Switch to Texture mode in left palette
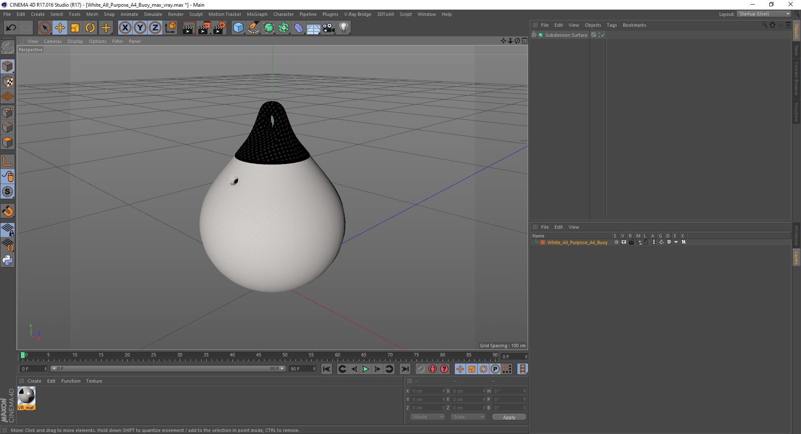This screenshot has width=801, height=434. [8, 82]
